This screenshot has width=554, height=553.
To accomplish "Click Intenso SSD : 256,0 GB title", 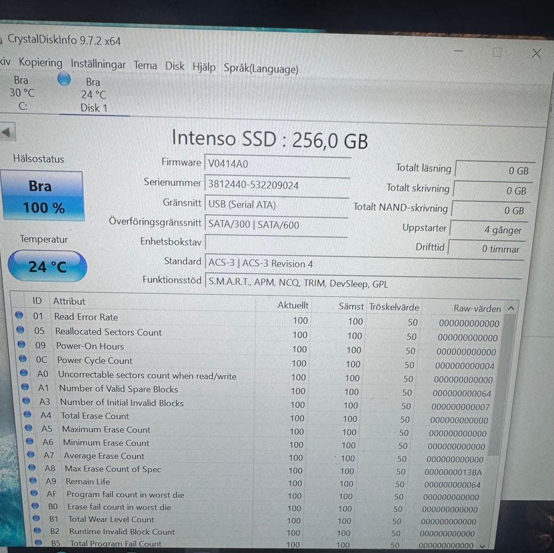I will click(x=270, y=139).
